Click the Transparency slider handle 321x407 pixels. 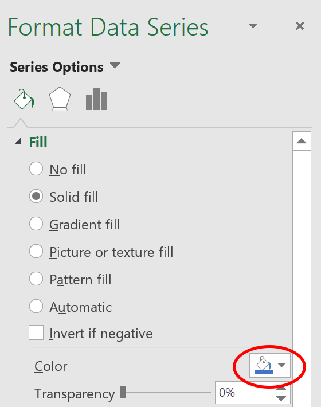[x=123, y=393]
